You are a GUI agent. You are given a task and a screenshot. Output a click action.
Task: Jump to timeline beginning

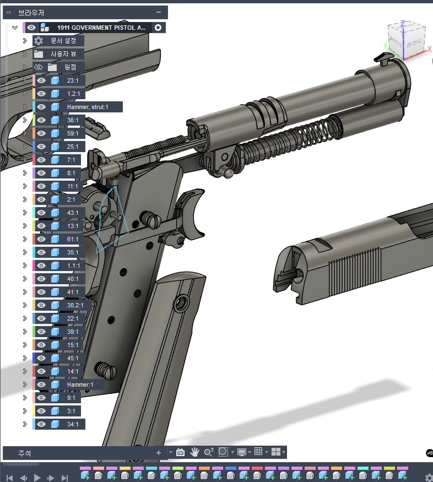(9, 478)
